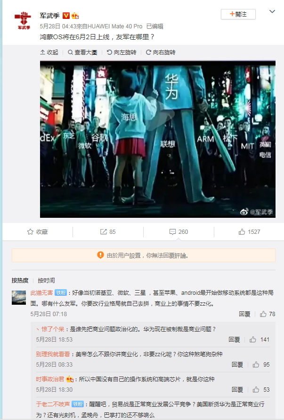Image resolution: width=284 pixels, height=420 pixels.
Task: Favorite the post with the star 收藏 icon
Action: (x=37, y=231)
